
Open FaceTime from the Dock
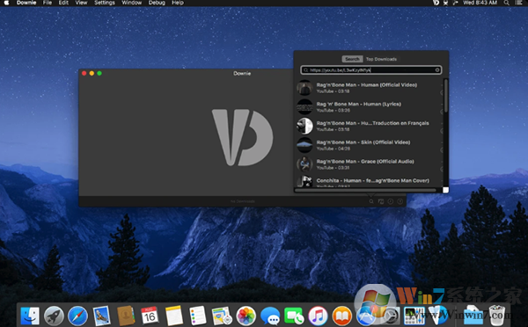[294, 316]
